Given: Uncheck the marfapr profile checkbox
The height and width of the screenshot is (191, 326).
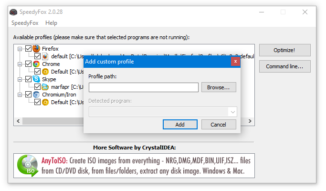Looking at the screenshot, I should click(37, 87).
